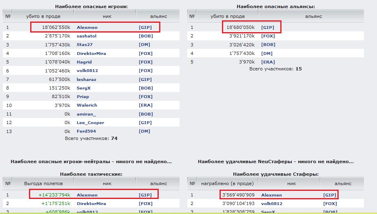Open Hagrid's profile in the players table
The width and height of the screenshot is (377, 214).
[84, 62]
